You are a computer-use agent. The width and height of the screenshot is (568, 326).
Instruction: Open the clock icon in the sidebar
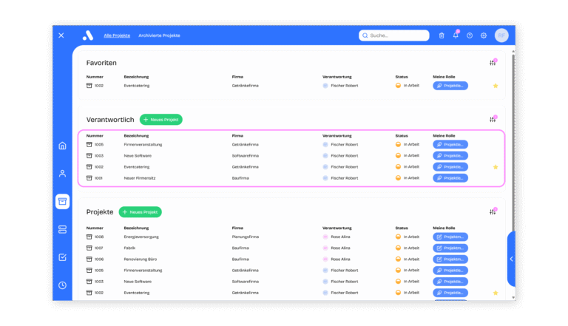pyautogui.click(x=62, y=285)
